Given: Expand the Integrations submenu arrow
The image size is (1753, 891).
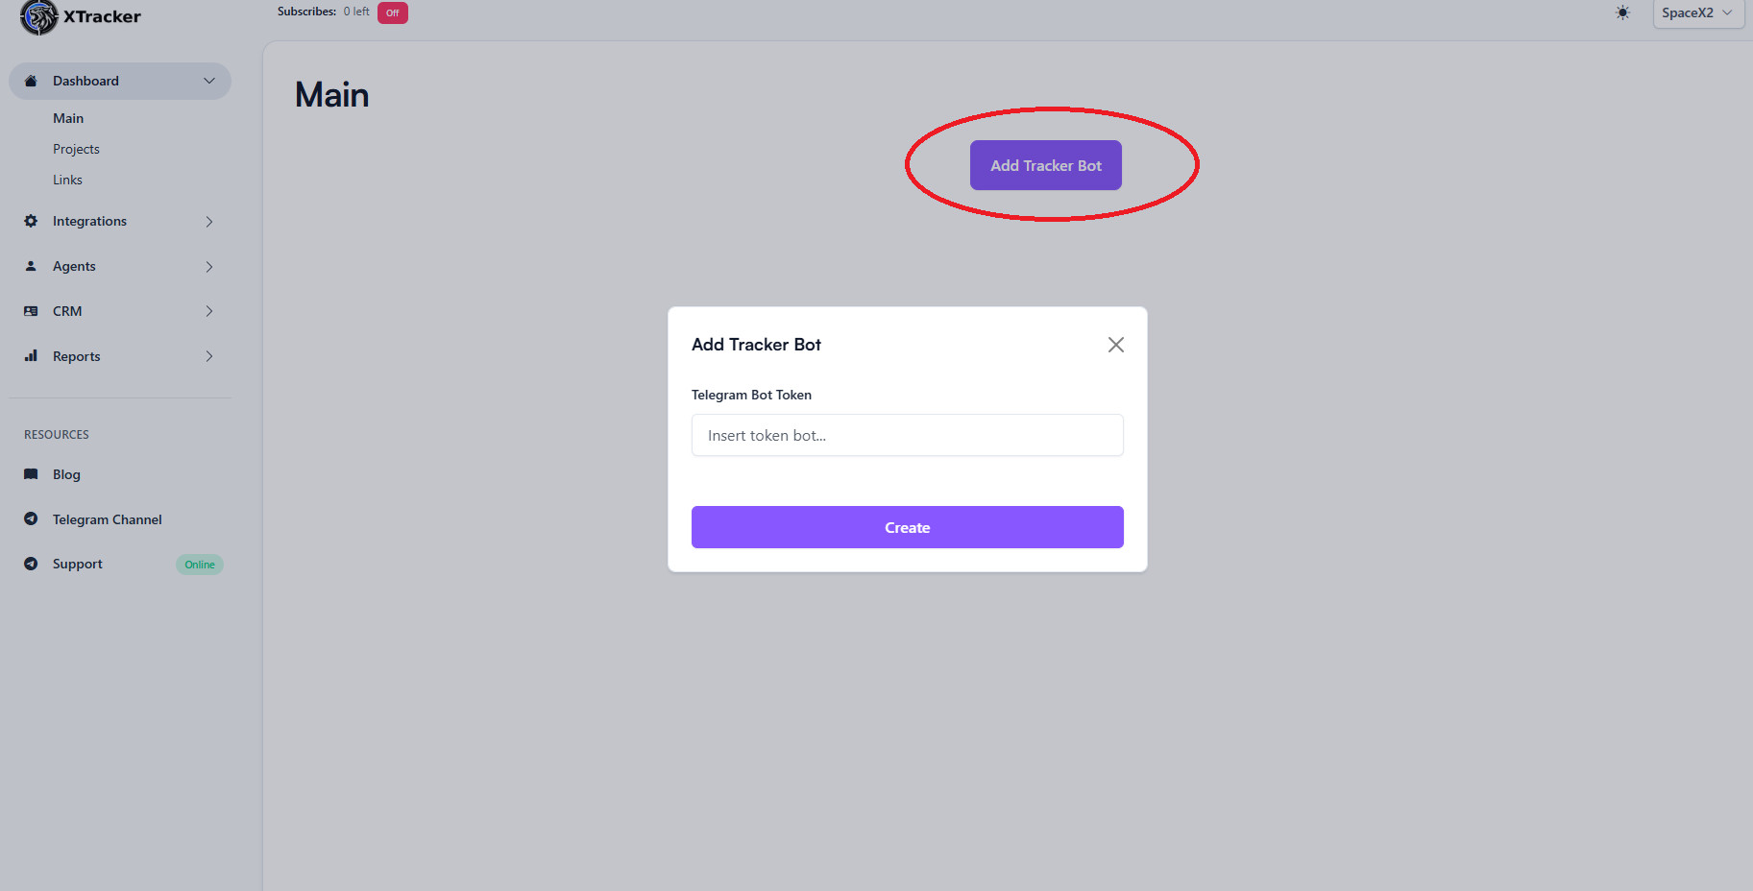Looking at the screenshot, I should tap(209, 222).
